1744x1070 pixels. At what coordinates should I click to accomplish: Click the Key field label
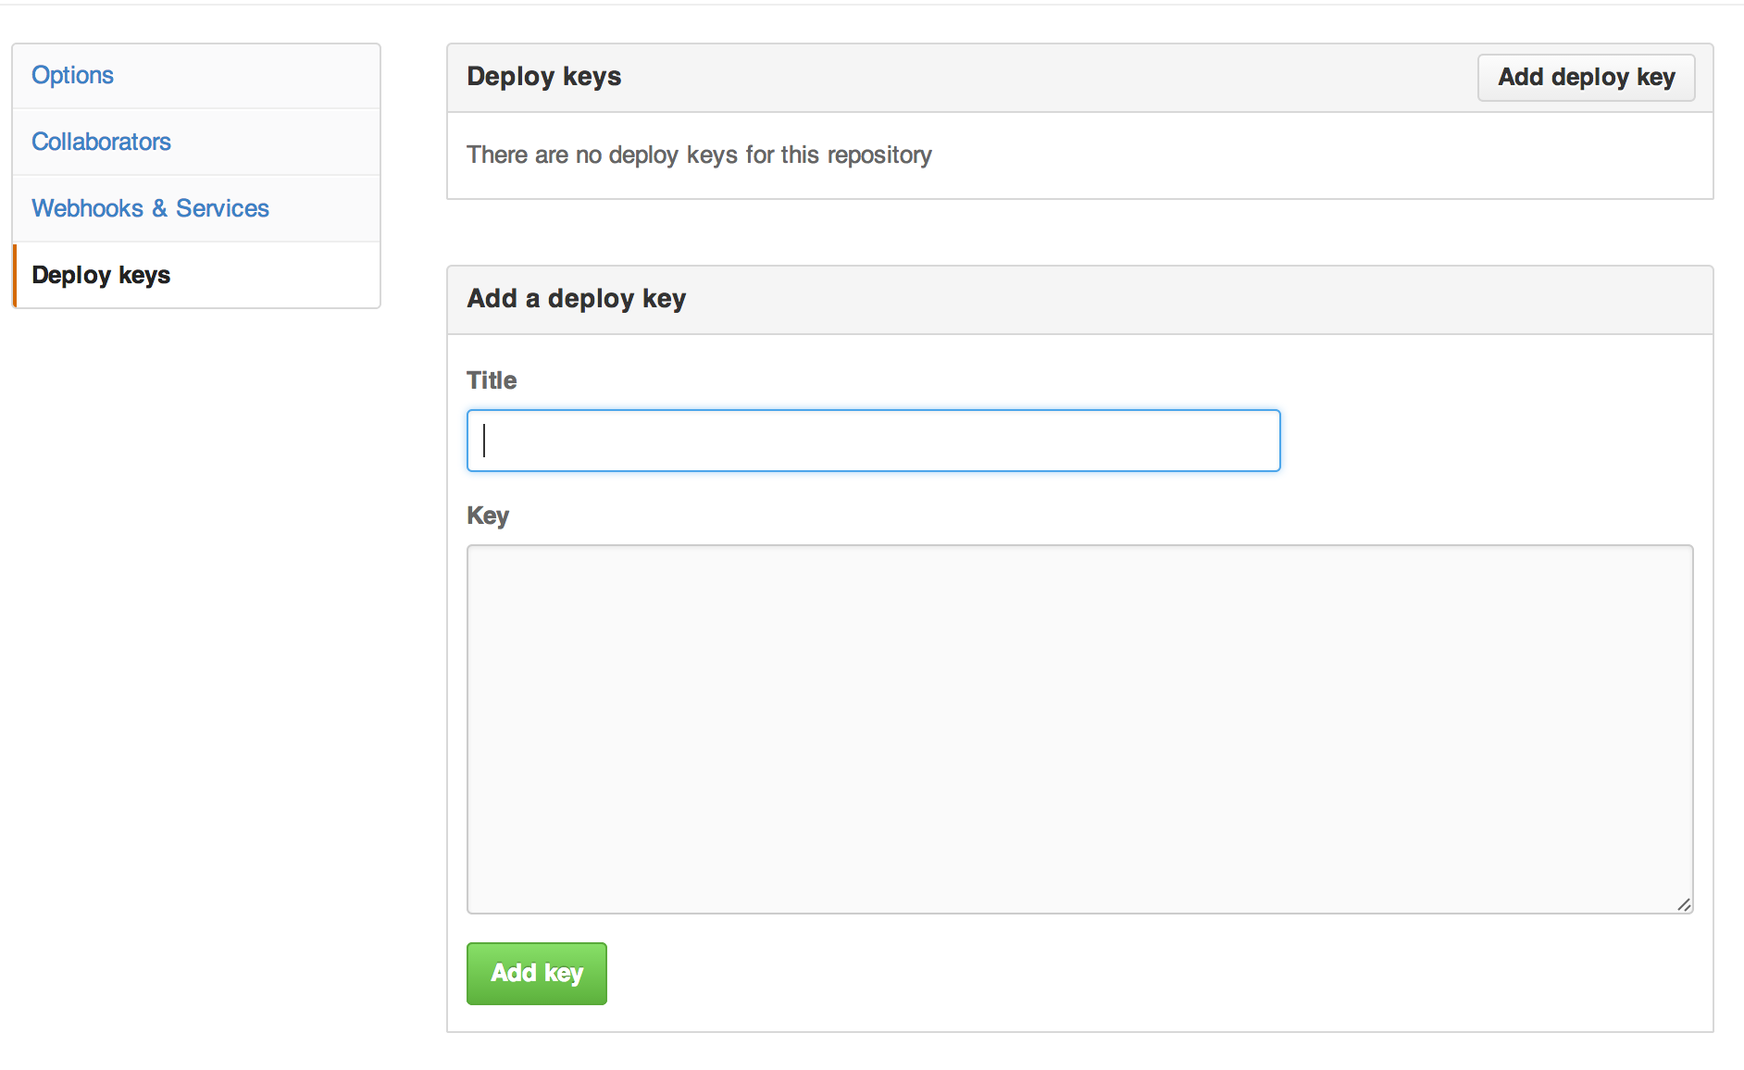(x=488, y=516)
